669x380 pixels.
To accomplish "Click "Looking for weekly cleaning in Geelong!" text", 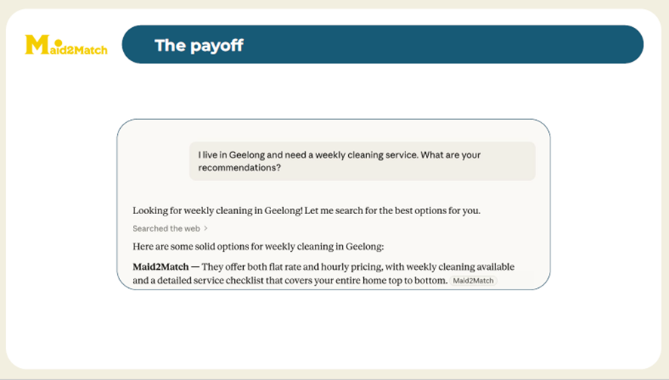I will point(217,210).
